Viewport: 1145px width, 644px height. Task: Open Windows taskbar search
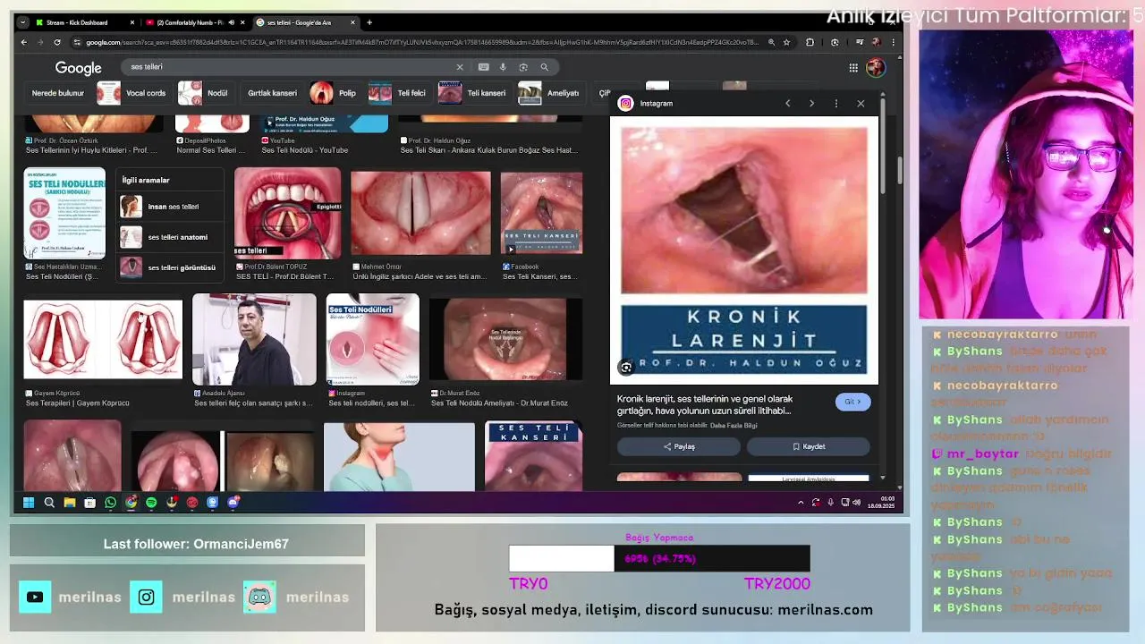click(49, 503)
